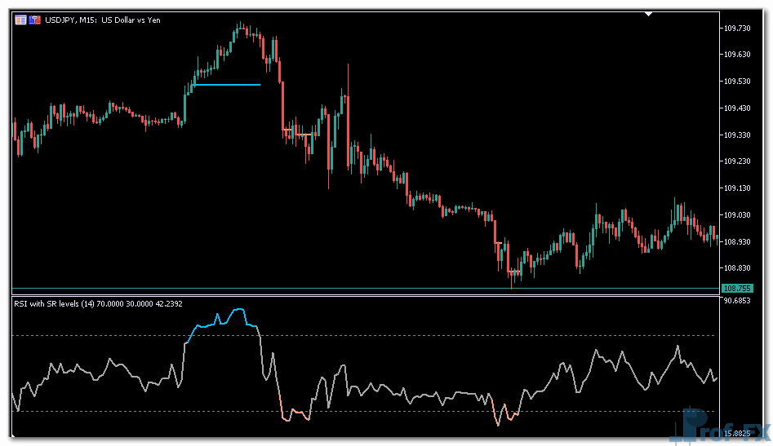Click the 90.6853 RSI scale value

[737, 301]
